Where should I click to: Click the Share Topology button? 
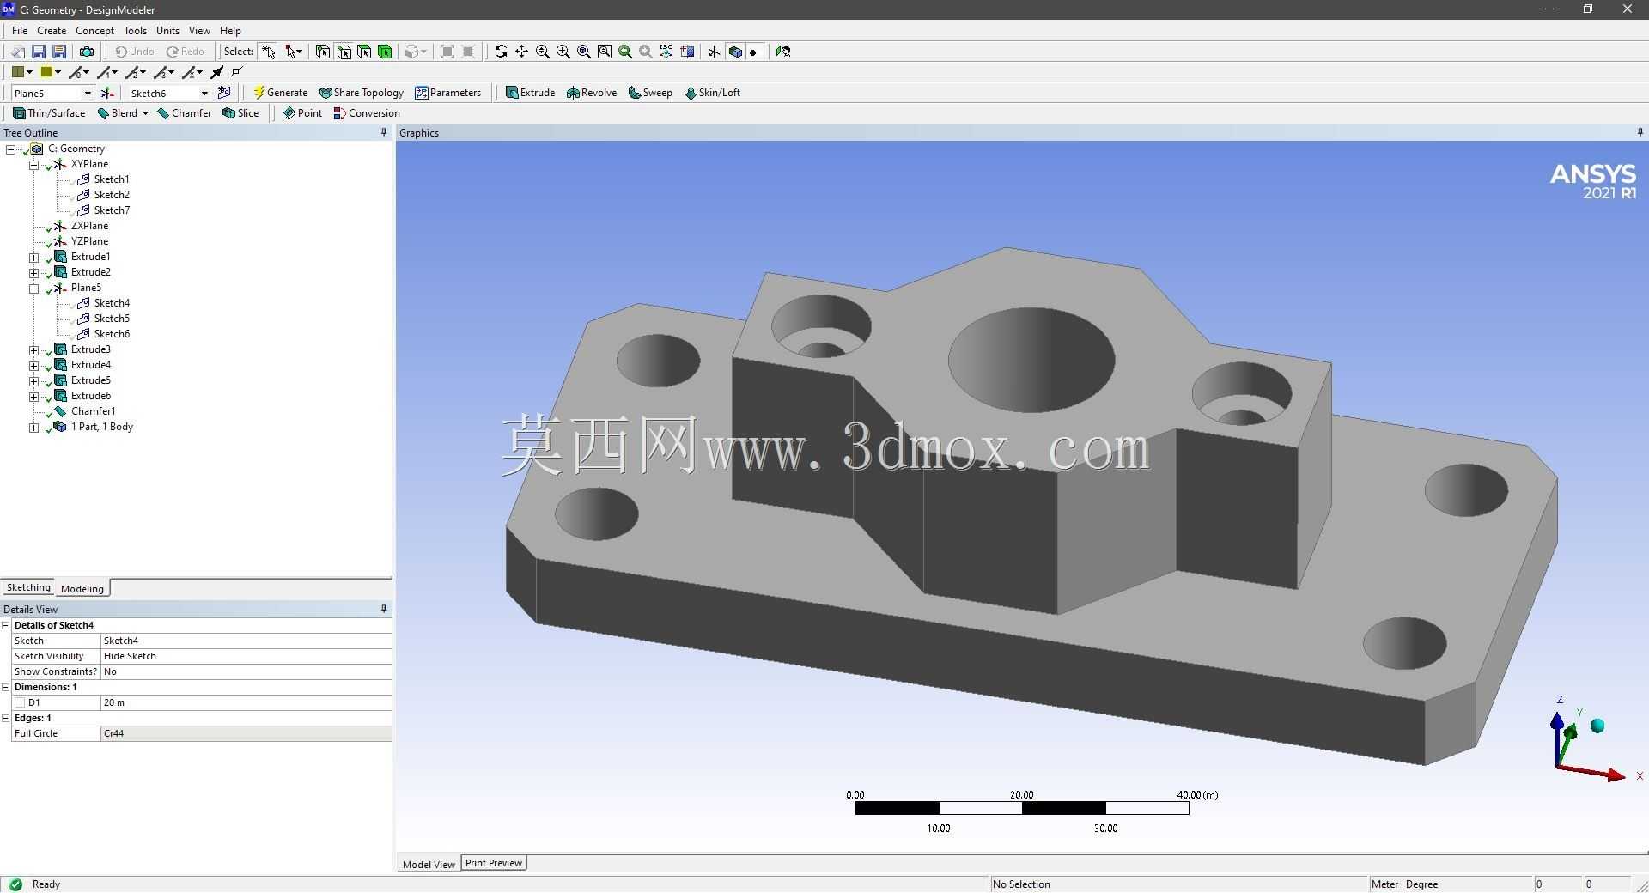pos(362,93)
